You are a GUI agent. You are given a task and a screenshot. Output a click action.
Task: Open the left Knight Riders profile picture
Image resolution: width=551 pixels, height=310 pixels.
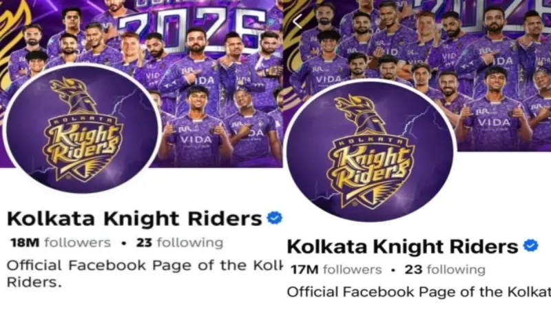82,129
